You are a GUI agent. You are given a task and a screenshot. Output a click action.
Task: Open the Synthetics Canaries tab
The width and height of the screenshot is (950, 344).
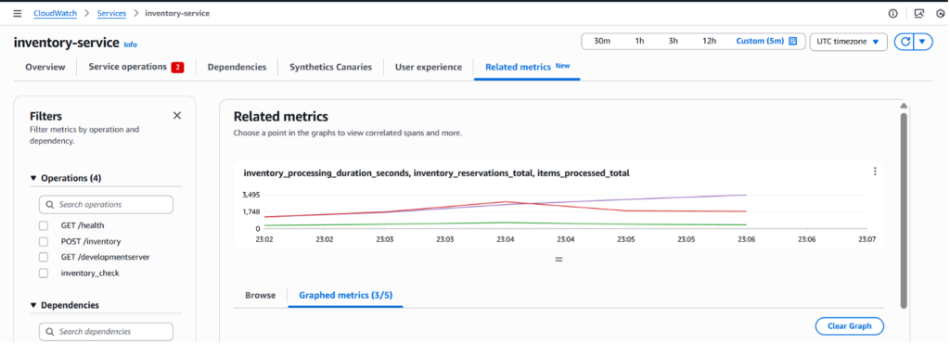[x=331, y=68]
